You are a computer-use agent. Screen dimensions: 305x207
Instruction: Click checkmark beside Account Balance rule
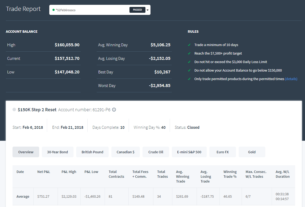click(x=189, y=70)
